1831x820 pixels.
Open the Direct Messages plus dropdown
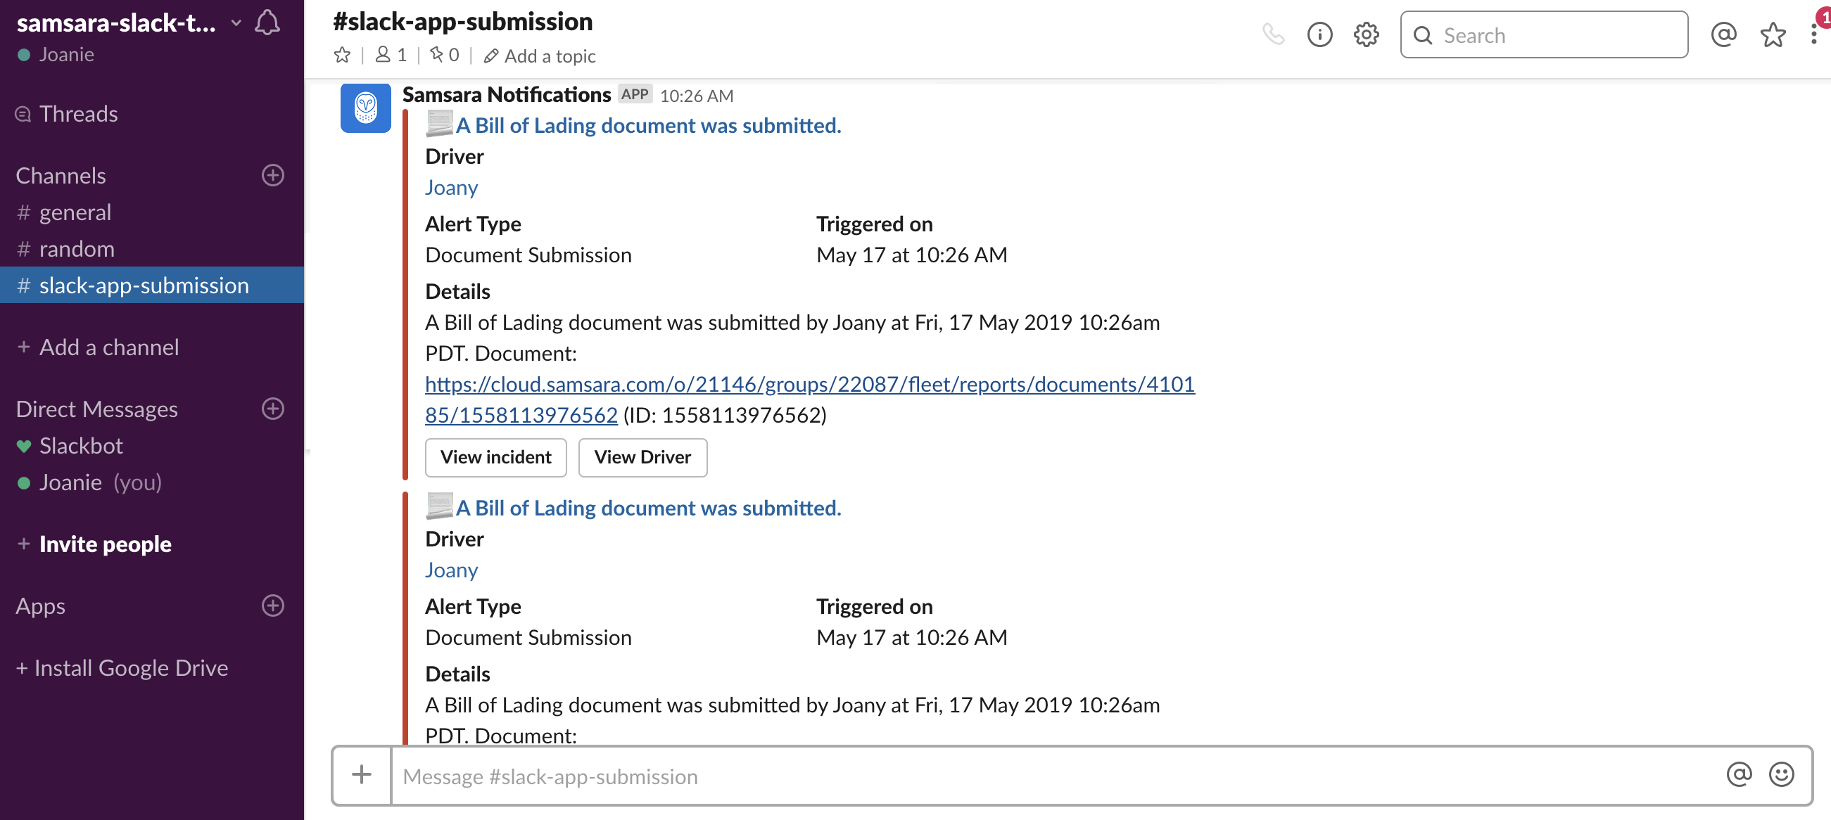[272, 409]
